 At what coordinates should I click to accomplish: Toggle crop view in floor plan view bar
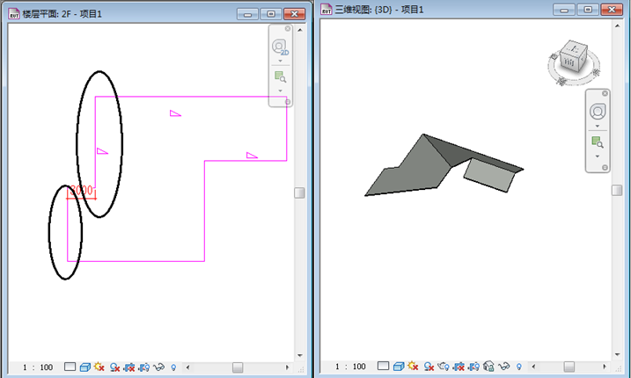point(129,367)
